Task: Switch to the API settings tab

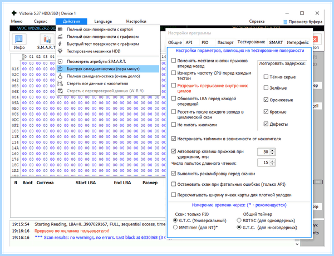Action: click(189, 42)
